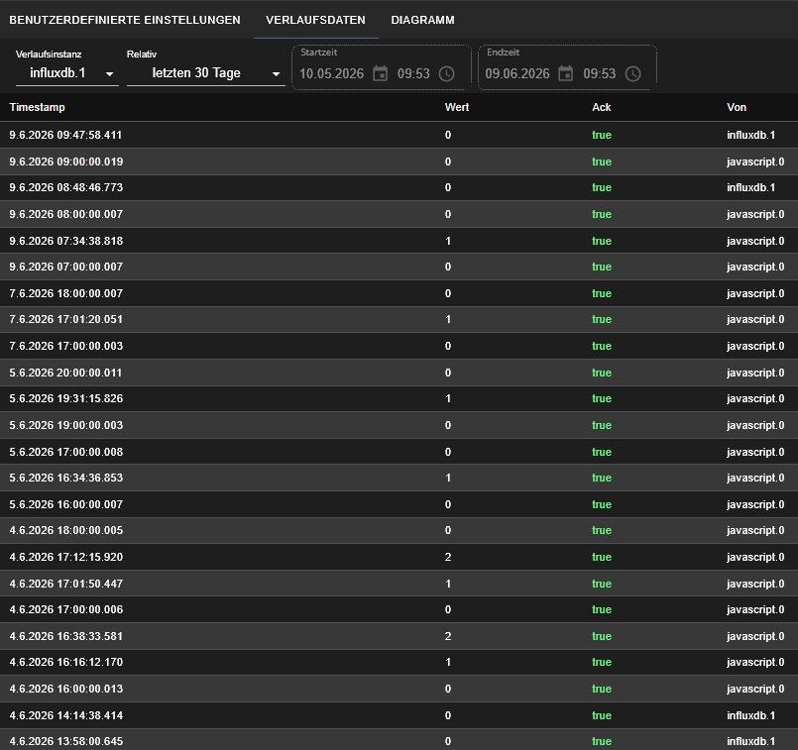
Task: Expand the Verlaufsinstanz influxdb.1 dropdown
Action: tap(67, 73)
